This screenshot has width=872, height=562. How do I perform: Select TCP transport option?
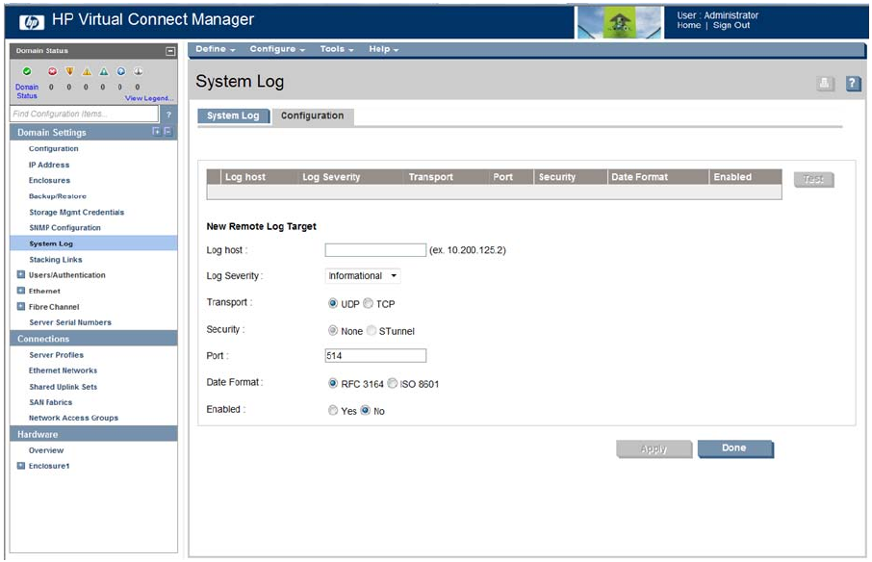pyautogui.click(x=369, y=304)
